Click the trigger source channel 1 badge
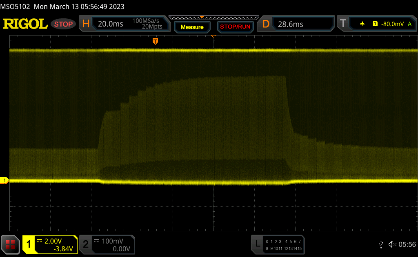 point(375,24)
